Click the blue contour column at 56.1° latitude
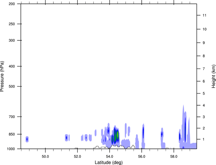Viewport: 216px width, 165px height. [x=143, y=132]
